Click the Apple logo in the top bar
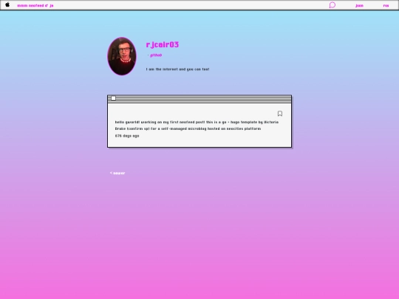The width and height of the screenshot is (399, 299). pyautogui.click(x=7, y=5)
